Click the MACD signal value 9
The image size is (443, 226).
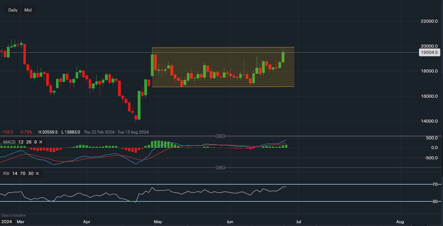(x=35, y=142)
